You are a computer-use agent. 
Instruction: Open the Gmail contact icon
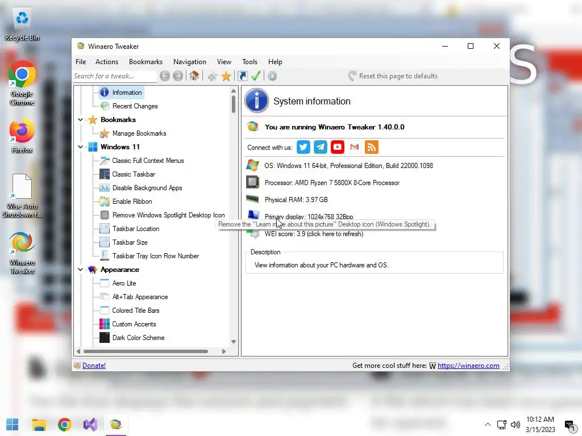[x=355, y=147]
